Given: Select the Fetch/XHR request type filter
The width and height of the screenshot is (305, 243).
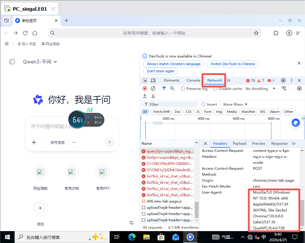Looking at the screenshot, I should (x=161, y=112).
